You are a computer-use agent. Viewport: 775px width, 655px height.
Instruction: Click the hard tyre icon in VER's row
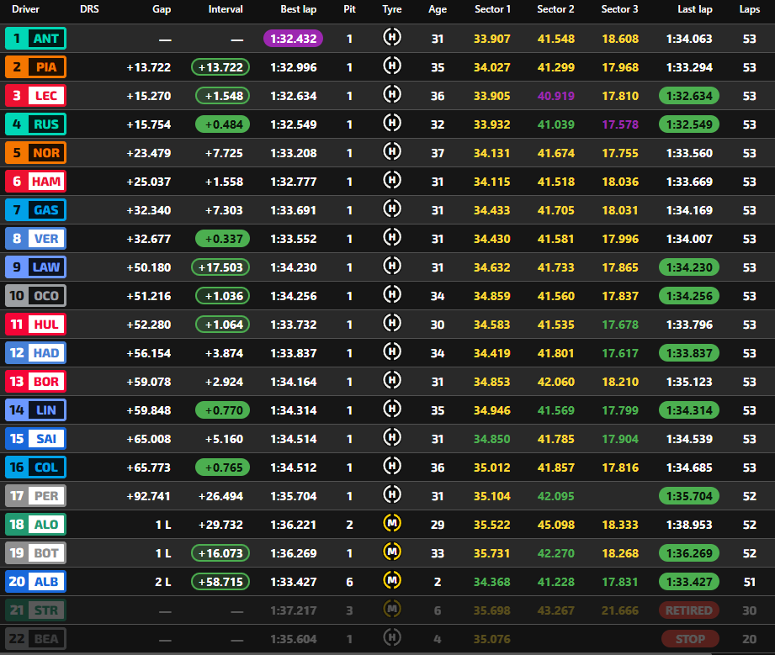coord(392,238)
